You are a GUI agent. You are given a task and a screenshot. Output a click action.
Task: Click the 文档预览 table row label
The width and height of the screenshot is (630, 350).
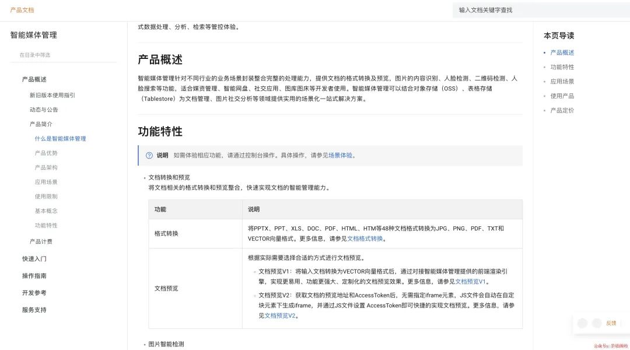(x=166, y=289)
